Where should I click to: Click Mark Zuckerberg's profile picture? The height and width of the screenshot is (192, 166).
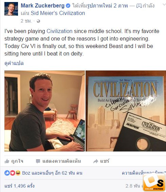tap(11, 9)
